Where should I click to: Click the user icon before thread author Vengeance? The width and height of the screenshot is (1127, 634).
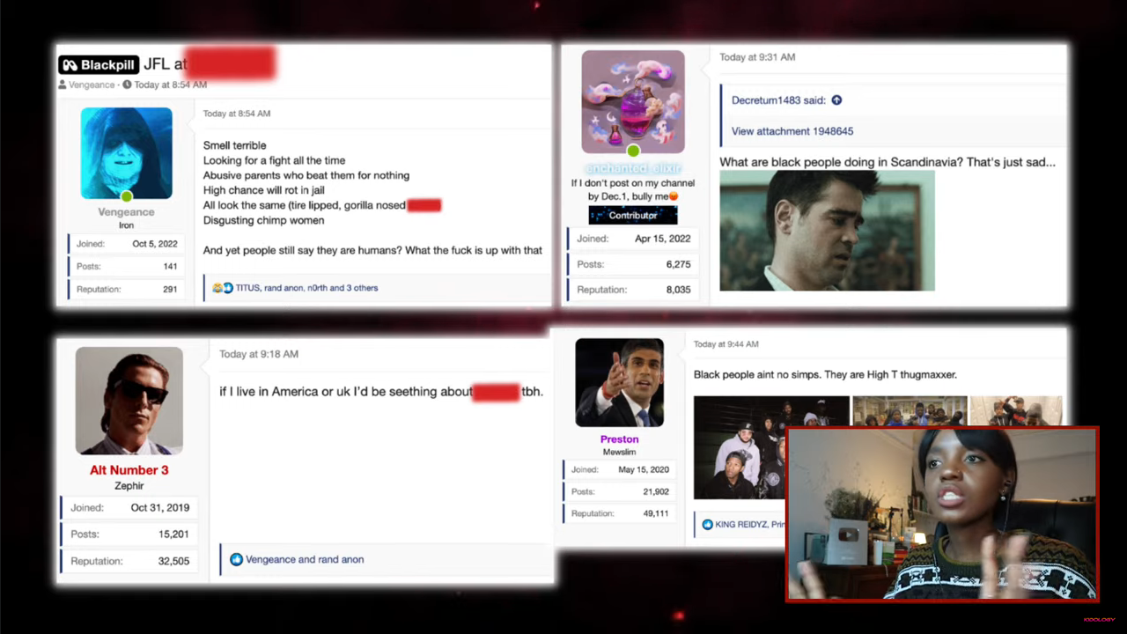point(63,85)
